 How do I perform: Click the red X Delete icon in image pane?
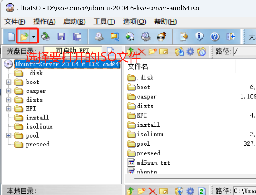tap(141, 52)
